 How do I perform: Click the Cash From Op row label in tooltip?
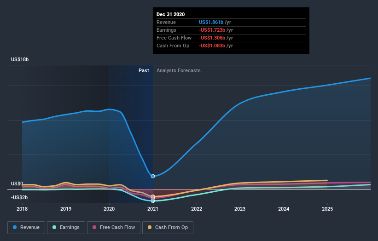tap(173, 46)
